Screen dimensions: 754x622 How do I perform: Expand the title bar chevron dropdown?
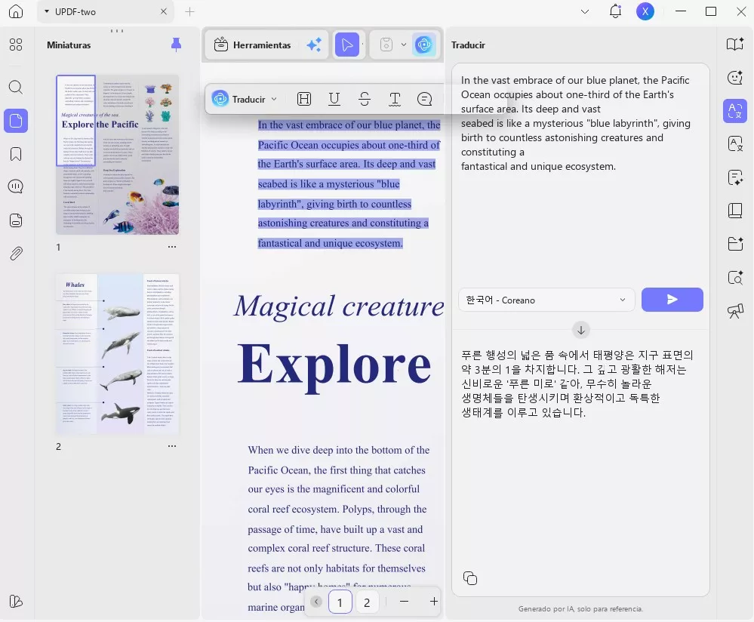(x=585, y=11)
